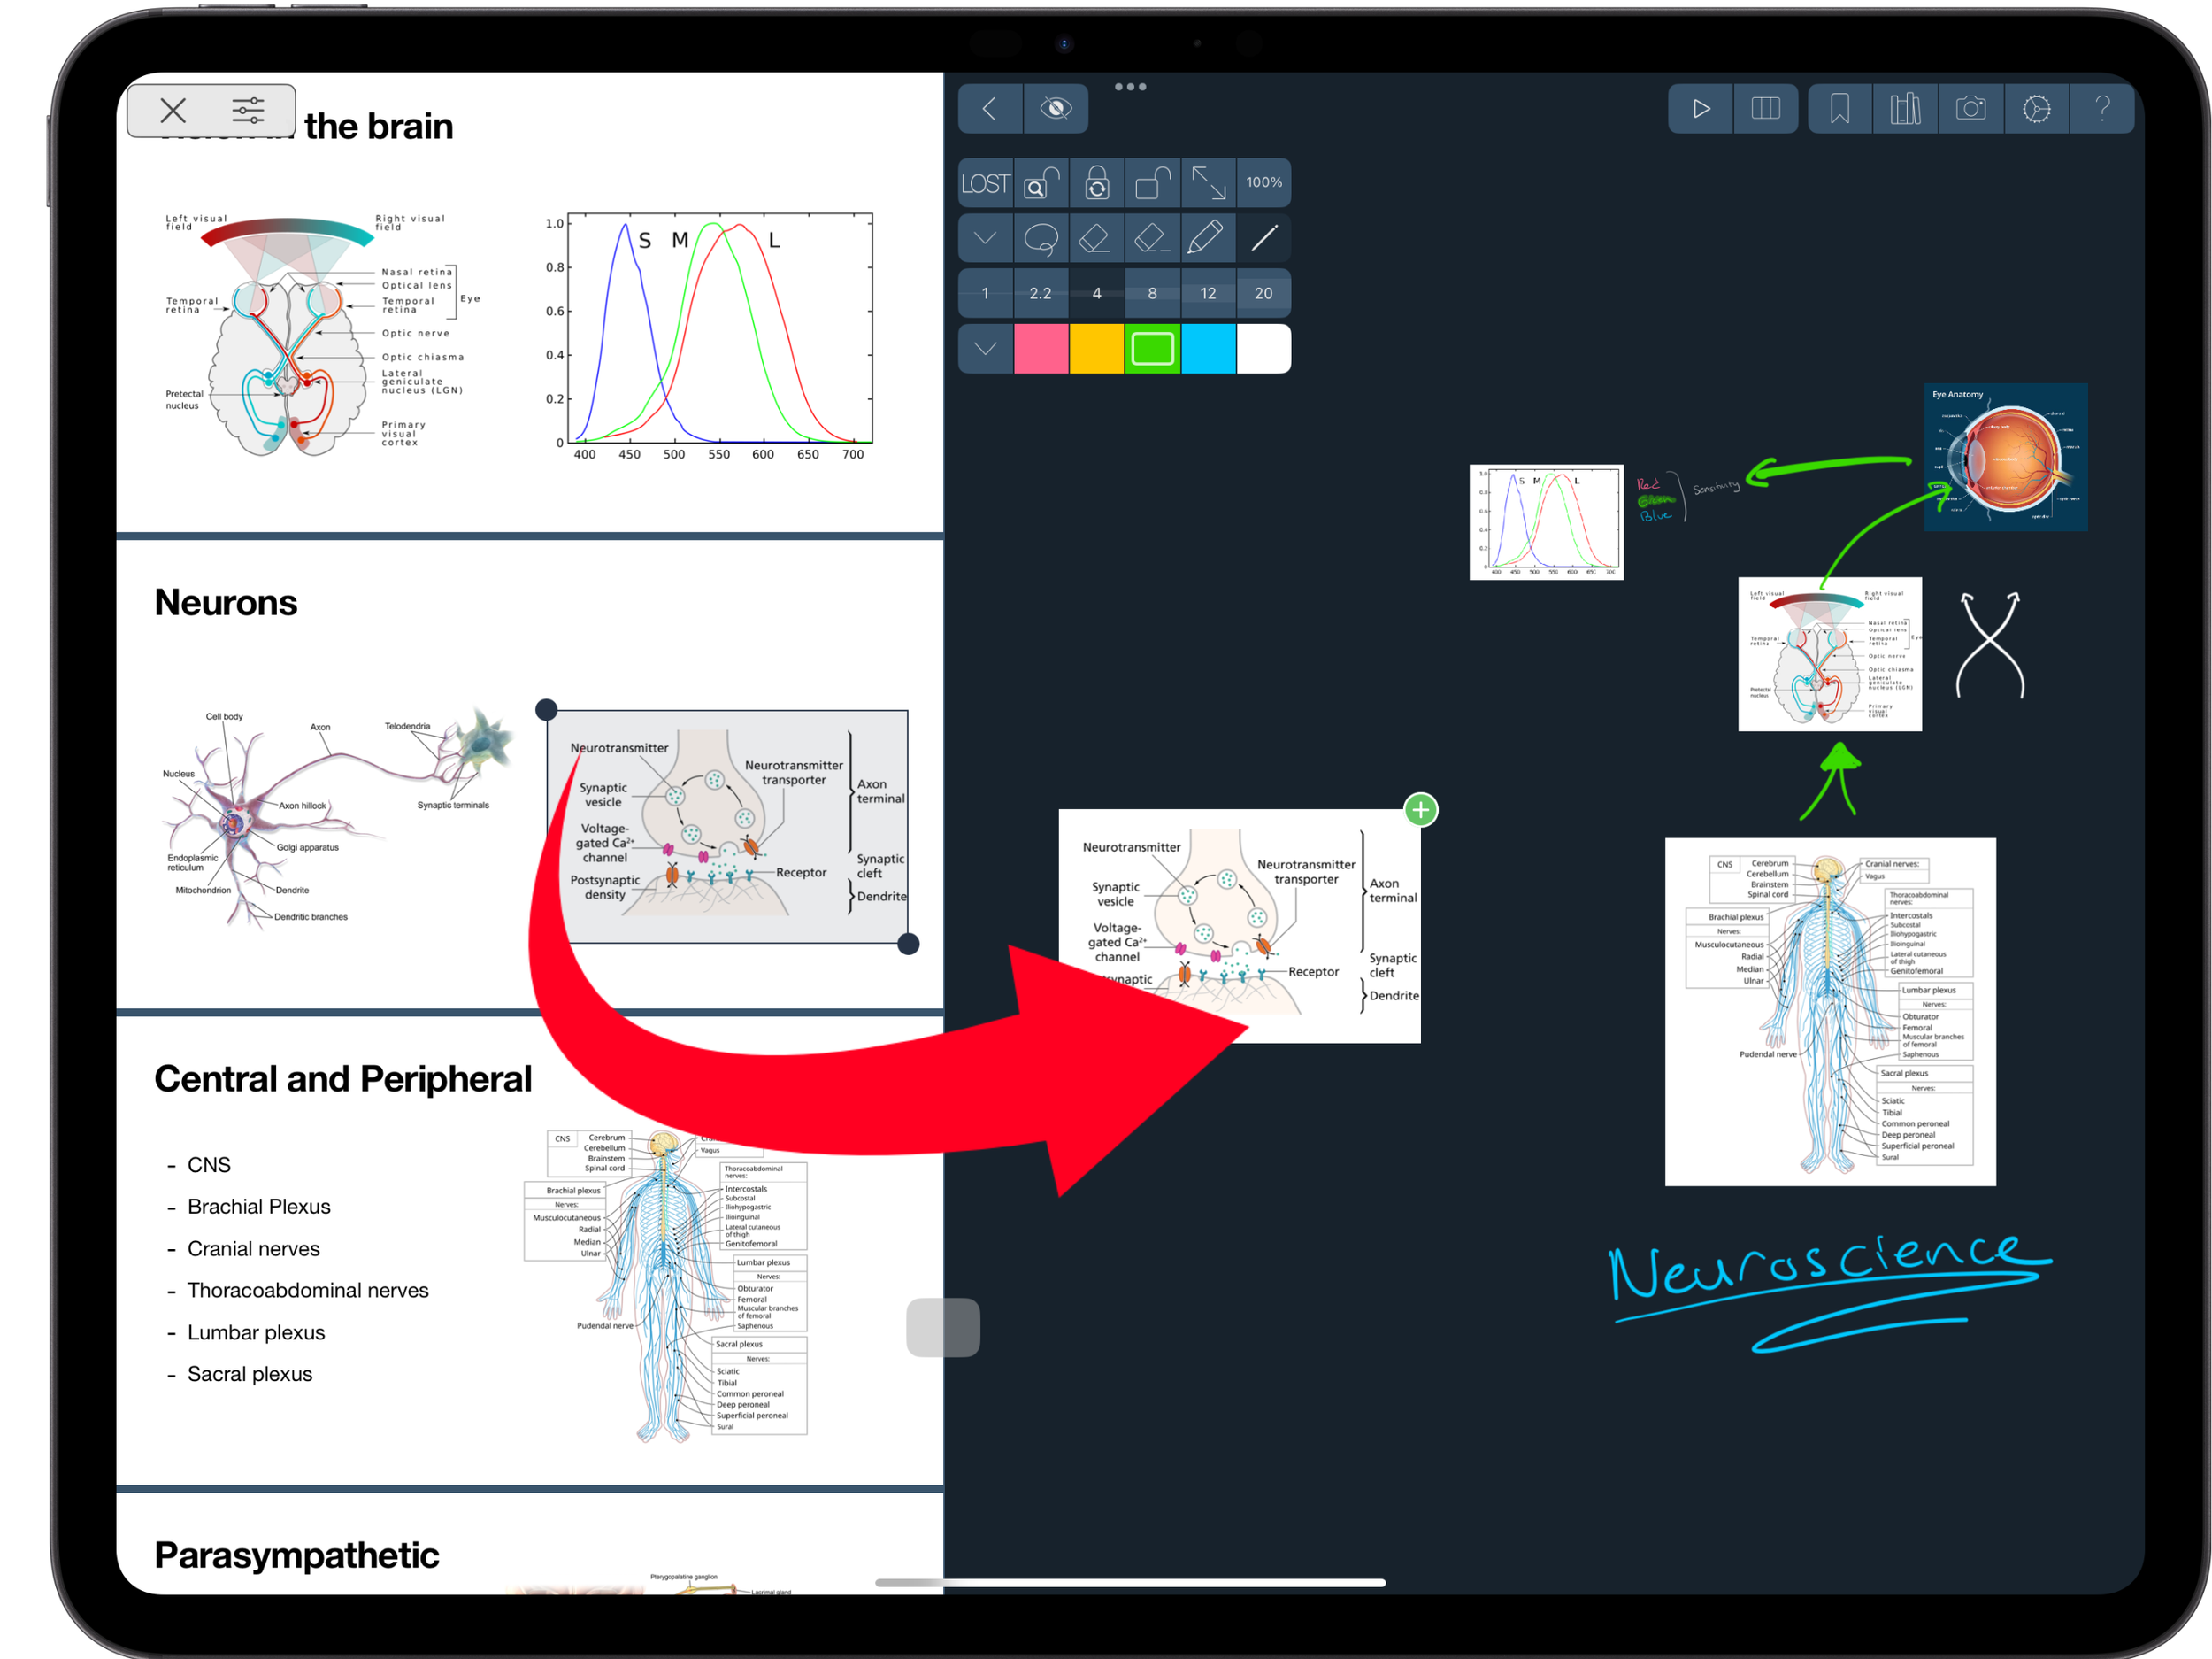The height and width of the screenshot is (1659, 2212).
Task: Click the help question mark icon
Action: 2103,108
